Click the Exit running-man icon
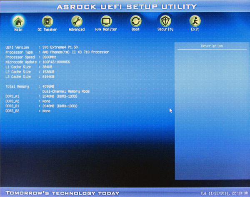The width and height of the screenshot is (250, 197). 195,21
